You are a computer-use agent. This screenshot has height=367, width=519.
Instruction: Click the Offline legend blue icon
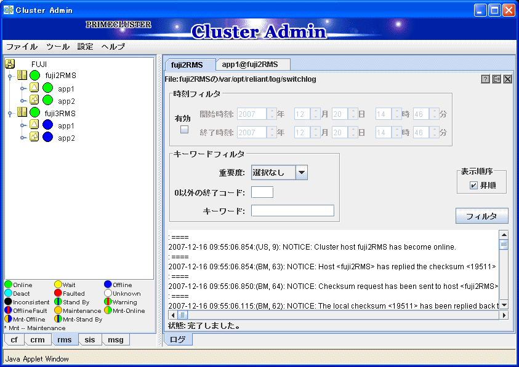coord(108,285)
